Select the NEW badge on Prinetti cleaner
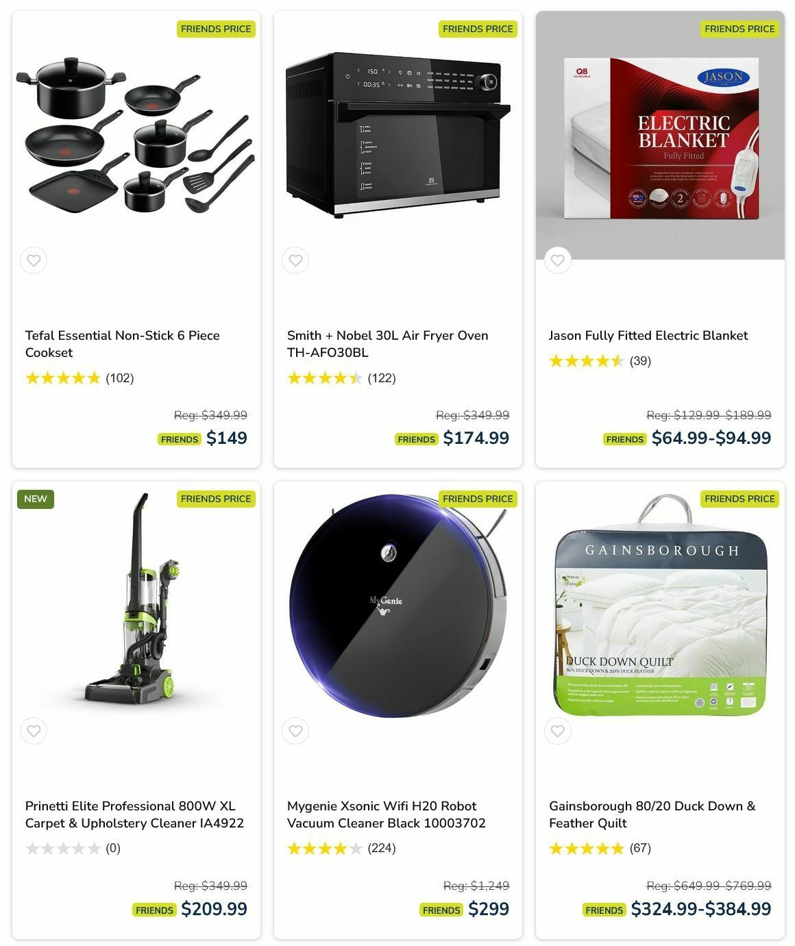This screenshot has width=795, height=946. click(x=36, y=499)
